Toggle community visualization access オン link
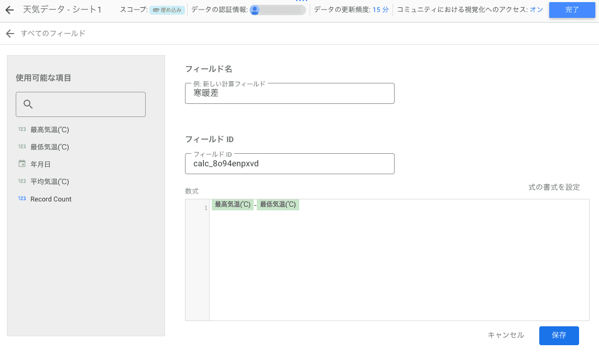Viewport: 599px width, 352px height. [536, 10]
